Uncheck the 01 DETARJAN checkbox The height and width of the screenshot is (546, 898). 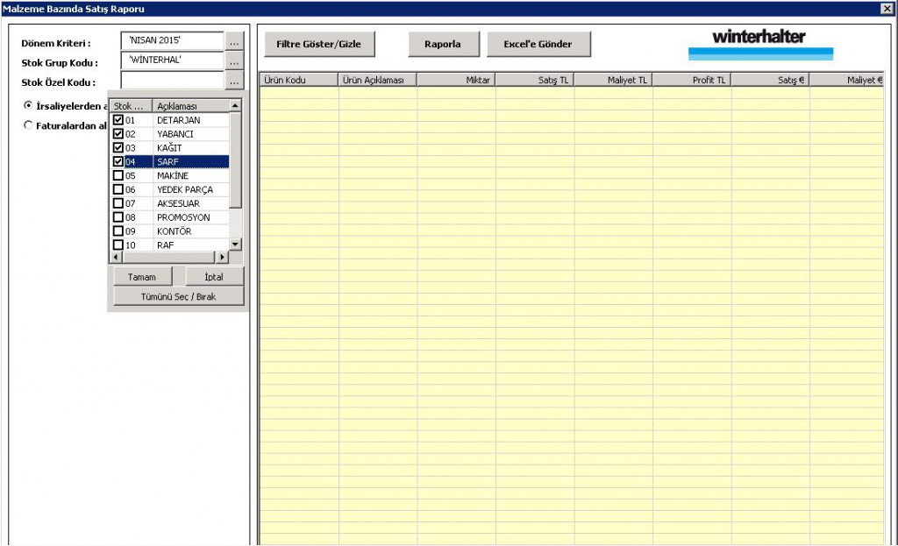point(118,120)
